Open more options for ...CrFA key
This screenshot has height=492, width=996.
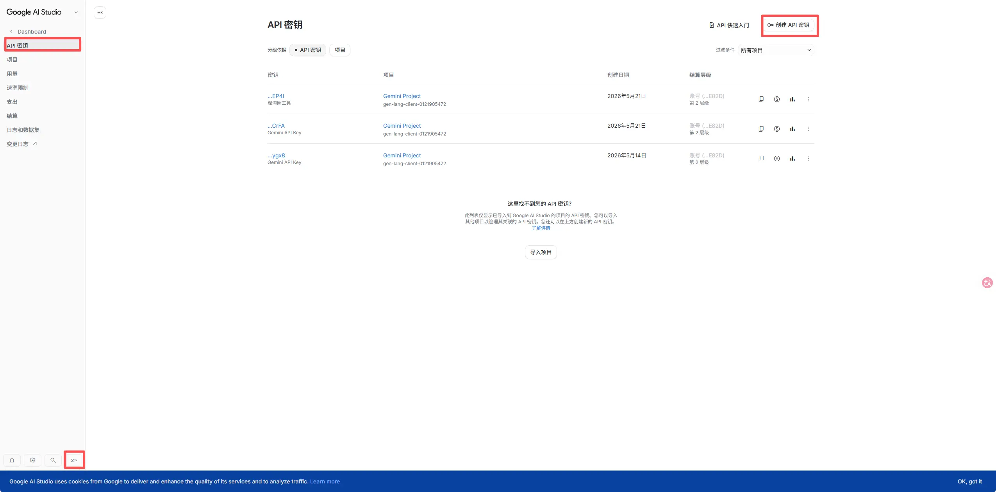click(x=808, y=129)
